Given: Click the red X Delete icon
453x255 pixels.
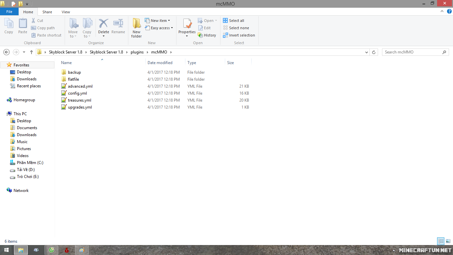Looking at the screenshot, I should pyautogui.click(x=103, y=24).
